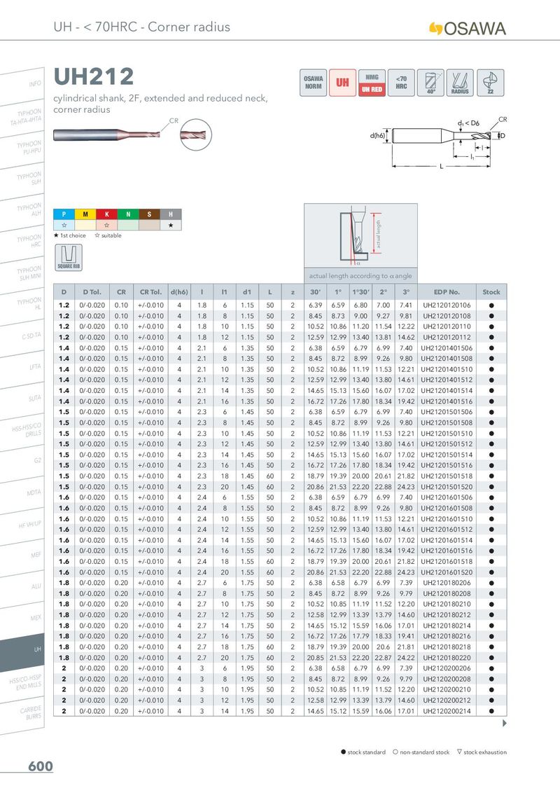Click the 1°30' angle column header
The width and height of the screenshot is (560, 793).
click(x=361, y=292)
